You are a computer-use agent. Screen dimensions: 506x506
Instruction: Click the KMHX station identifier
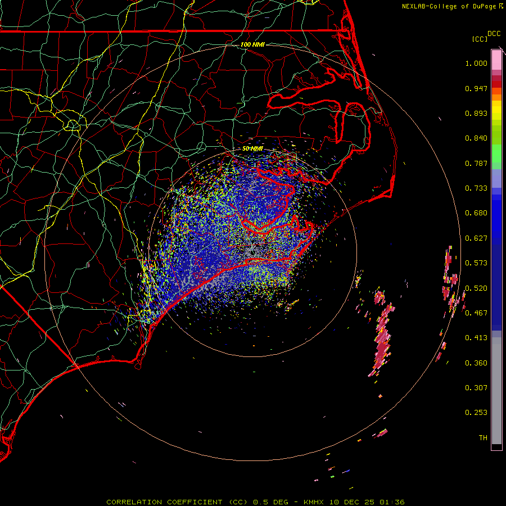click(315, 502)
